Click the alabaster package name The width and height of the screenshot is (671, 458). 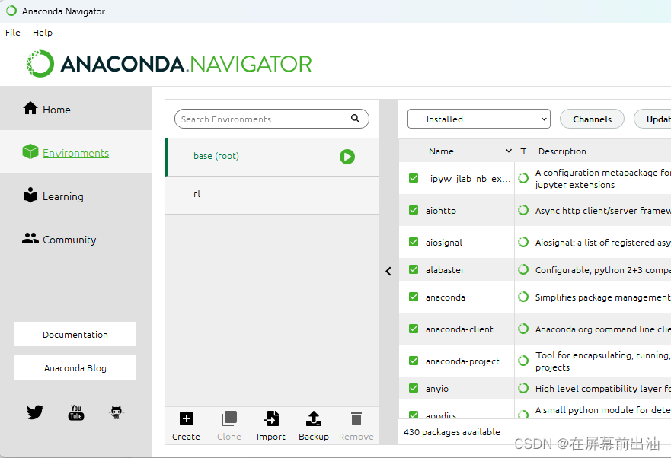445,270
